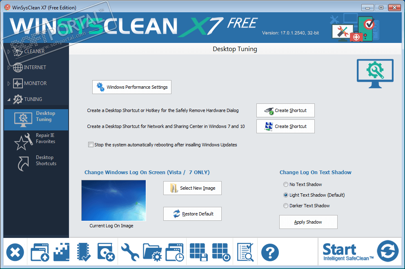
Task: Open the Desktop Tuning sidebar item
Action: coord(36,119)
